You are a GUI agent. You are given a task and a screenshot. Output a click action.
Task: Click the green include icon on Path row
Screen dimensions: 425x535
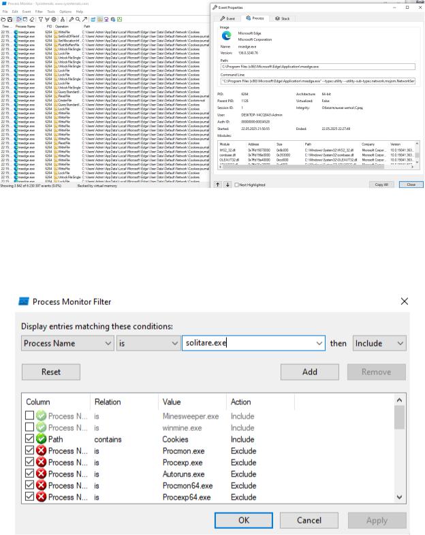[x=42, y=439]
